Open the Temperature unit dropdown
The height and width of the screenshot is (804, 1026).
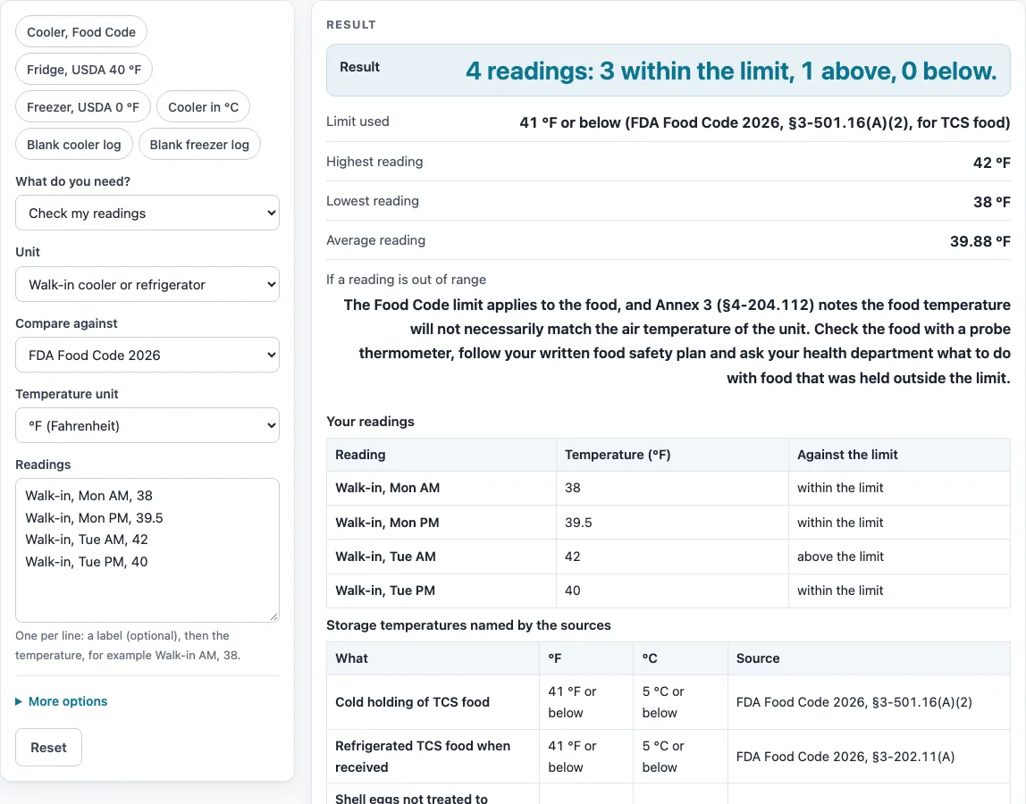[x=147, y=426]
